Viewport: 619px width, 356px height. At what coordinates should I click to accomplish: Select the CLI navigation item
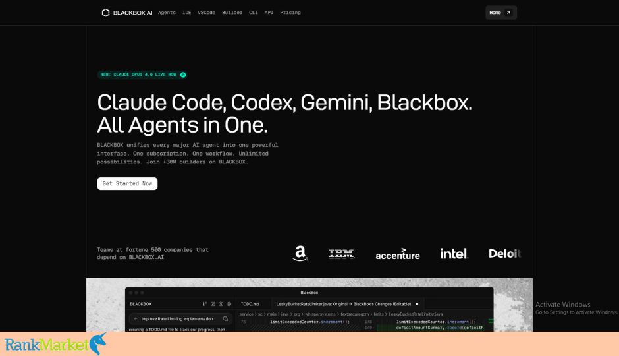254,13
